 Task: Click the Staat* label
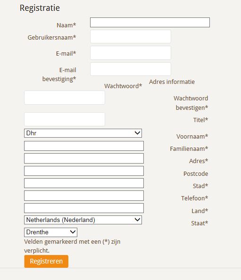click(x=199, y=223)
